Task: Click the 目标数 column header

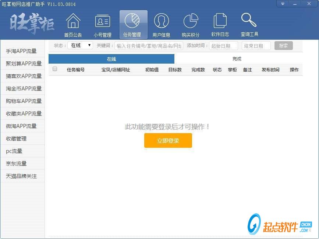Action: pyautogui.click(x=175, y=70)
